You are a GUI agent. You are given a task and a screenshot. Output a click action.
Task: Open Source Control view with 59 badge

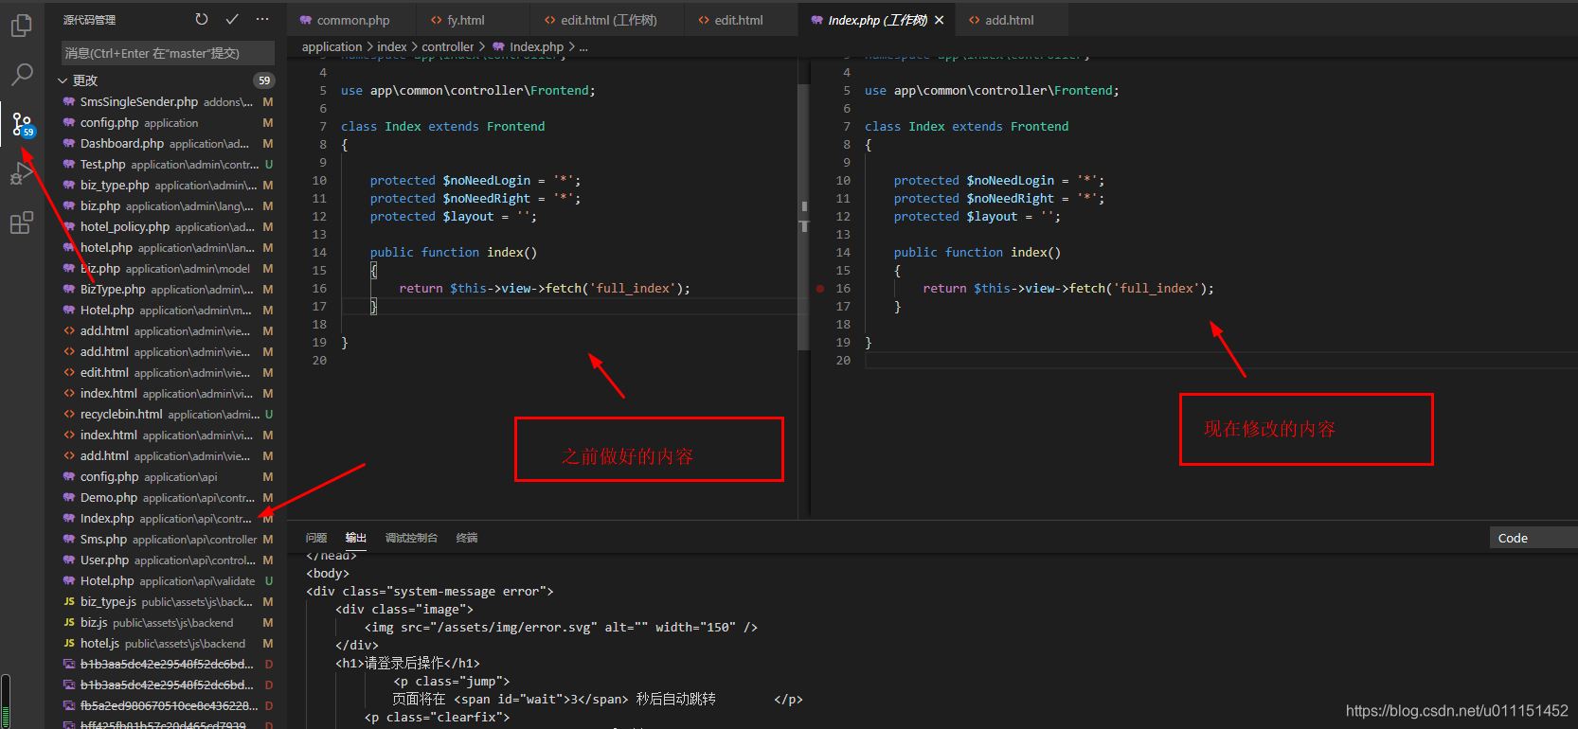pos(22,124)
